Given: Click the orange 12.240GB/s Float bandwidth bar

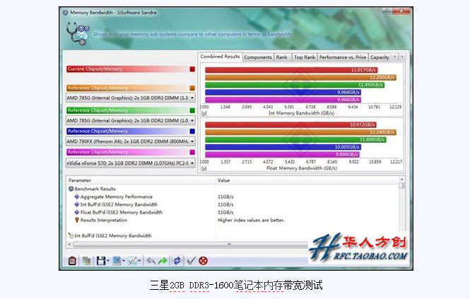Looking at the screenshot, I should pyautogui.click(x=300, y=132).
